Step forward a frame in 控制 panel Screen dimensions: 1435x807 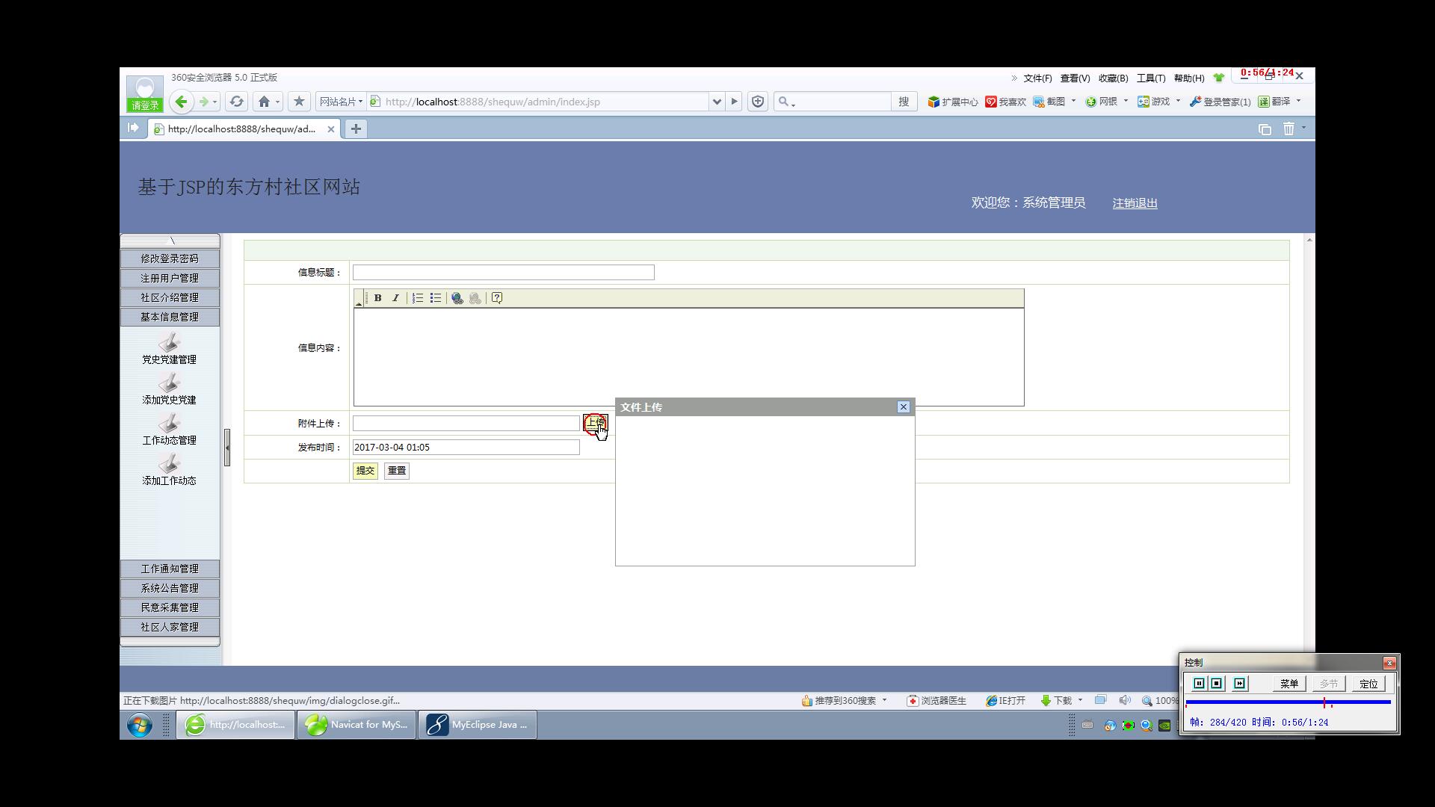coord(1240,684)
